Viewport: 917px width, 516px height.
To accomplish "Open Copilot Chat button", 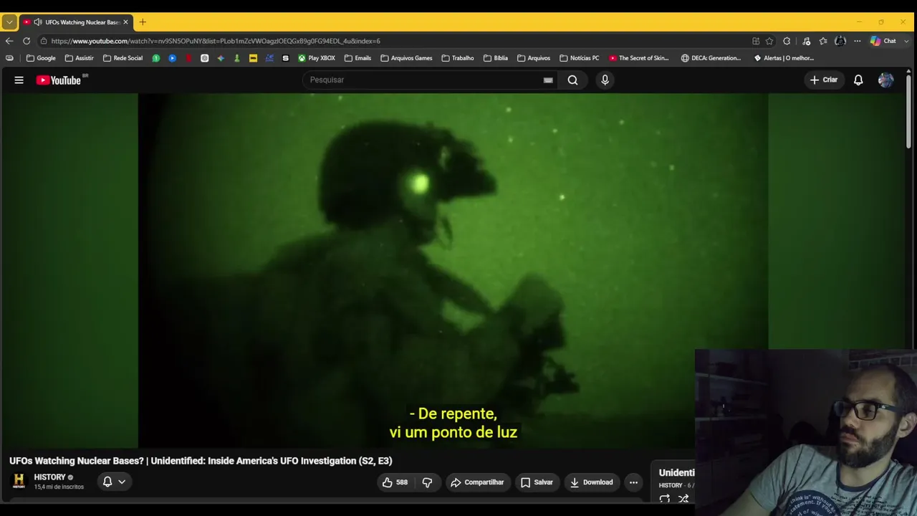I will (x=883, y=41).
